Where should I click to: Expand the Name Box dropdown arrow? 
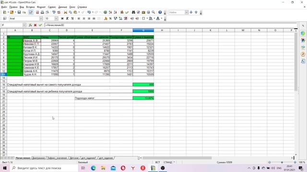[x=24, y=25]
